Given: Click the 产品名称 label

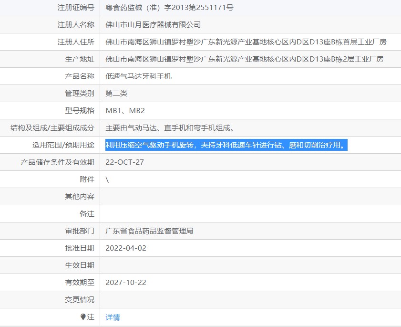Looking at the screenshot, I should coord(80,76).
